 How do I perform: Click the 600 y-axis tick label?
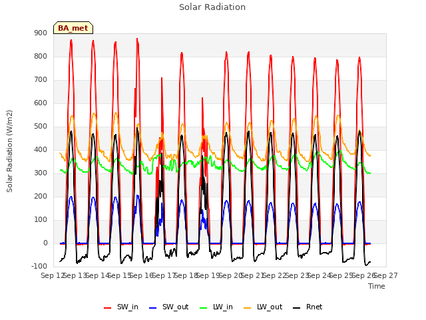coord(41,103)
